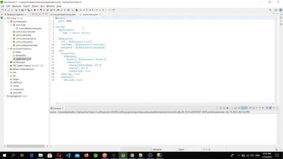Click on line 2 with port 8081
This screenshot has width=283, height=159.
65,21
